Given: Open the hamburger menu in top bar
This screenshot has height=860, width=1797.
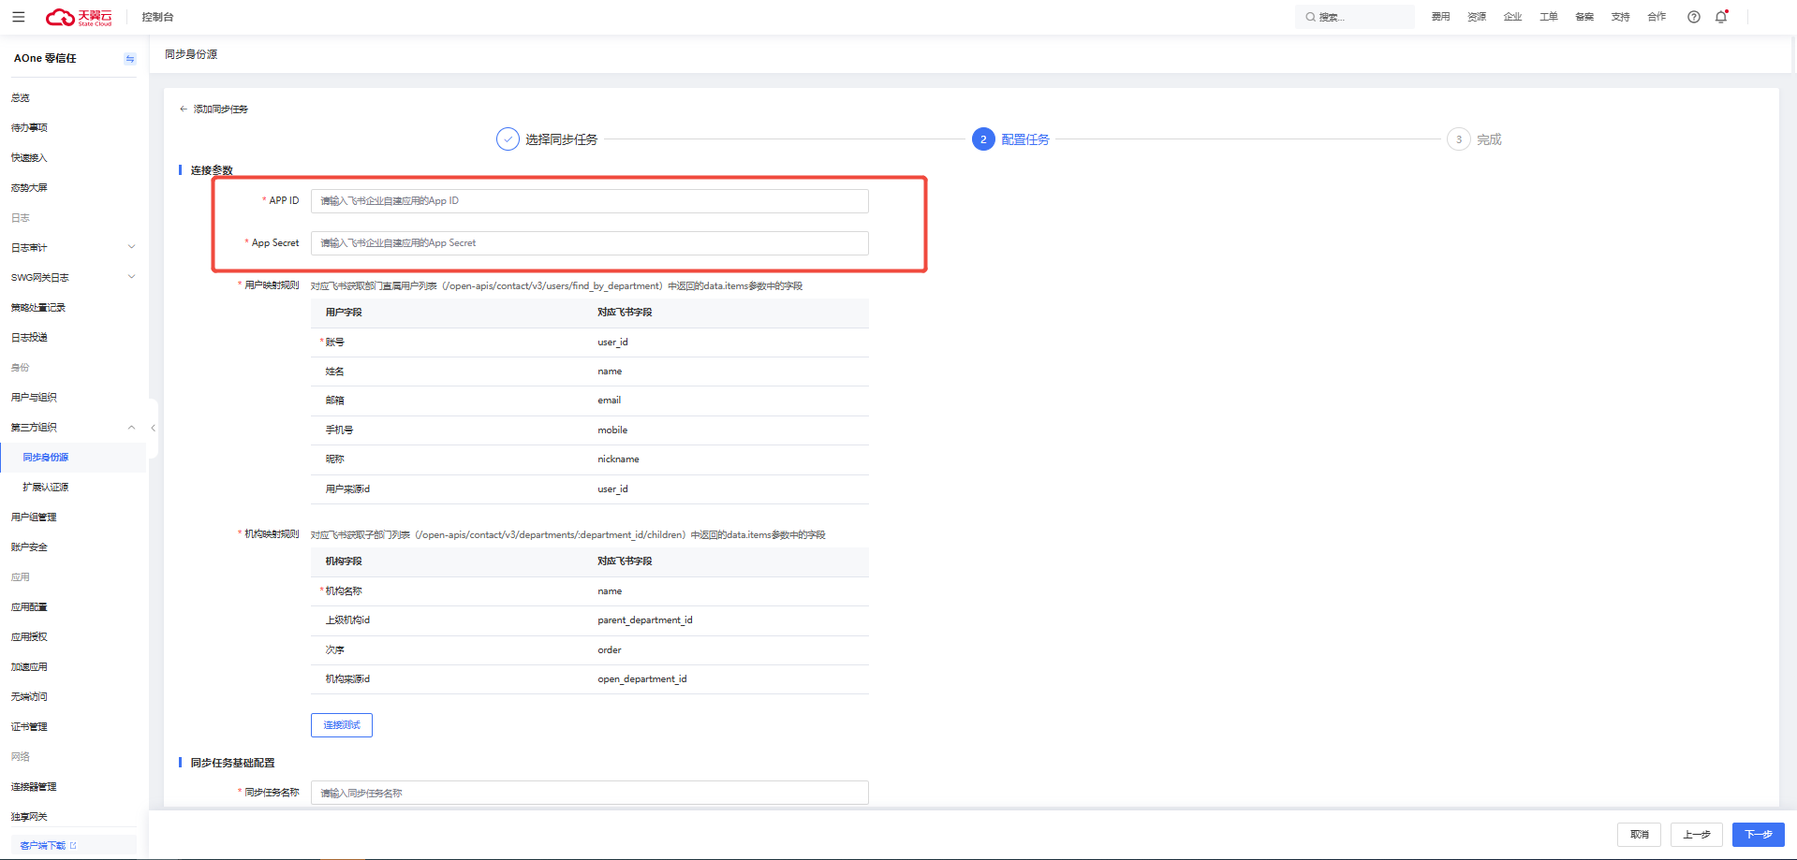Looking at the screenshot, I should 19,17.
